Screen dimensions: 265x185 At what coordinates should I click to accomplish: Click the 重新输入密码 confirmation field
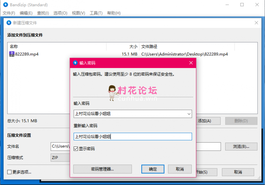133,137
